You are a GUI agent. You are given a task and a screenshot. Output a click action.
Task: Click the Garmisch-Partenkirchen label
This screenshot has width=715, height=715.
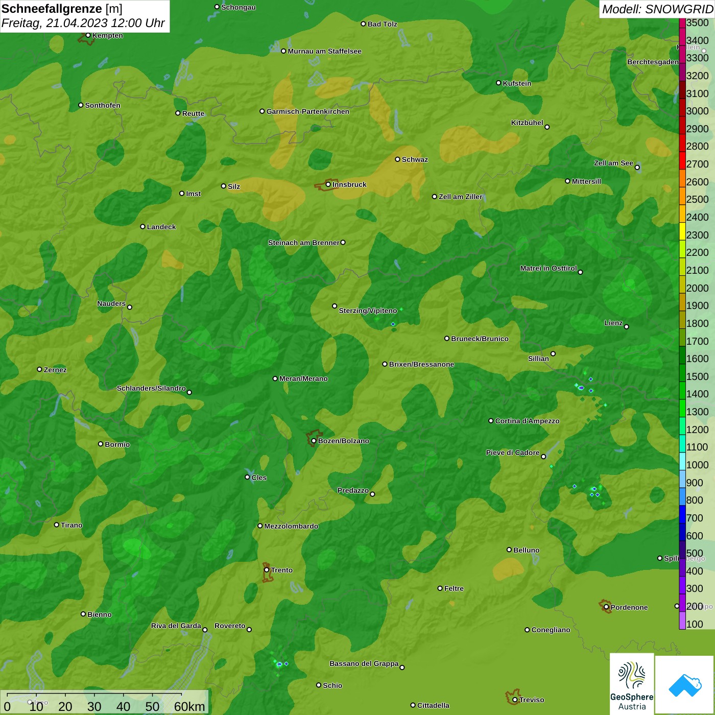[x=308, y=111]
